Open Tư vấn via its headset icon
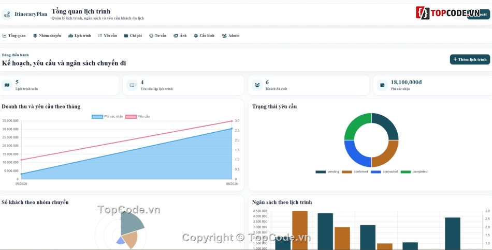The image size is (492, 250). tap(151, 36)
